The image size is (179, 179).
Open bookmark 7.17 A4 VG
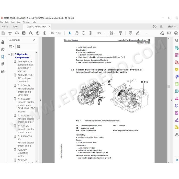coord(26,129)
